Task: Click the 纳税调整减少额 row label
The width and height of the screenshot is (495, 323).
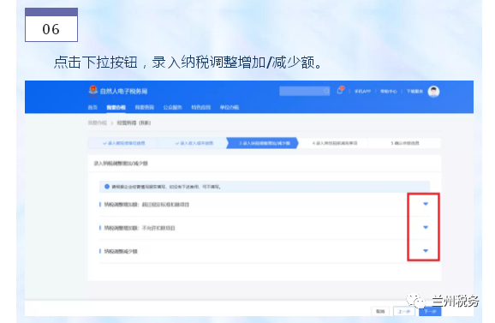Action: [x=121, y=251]
